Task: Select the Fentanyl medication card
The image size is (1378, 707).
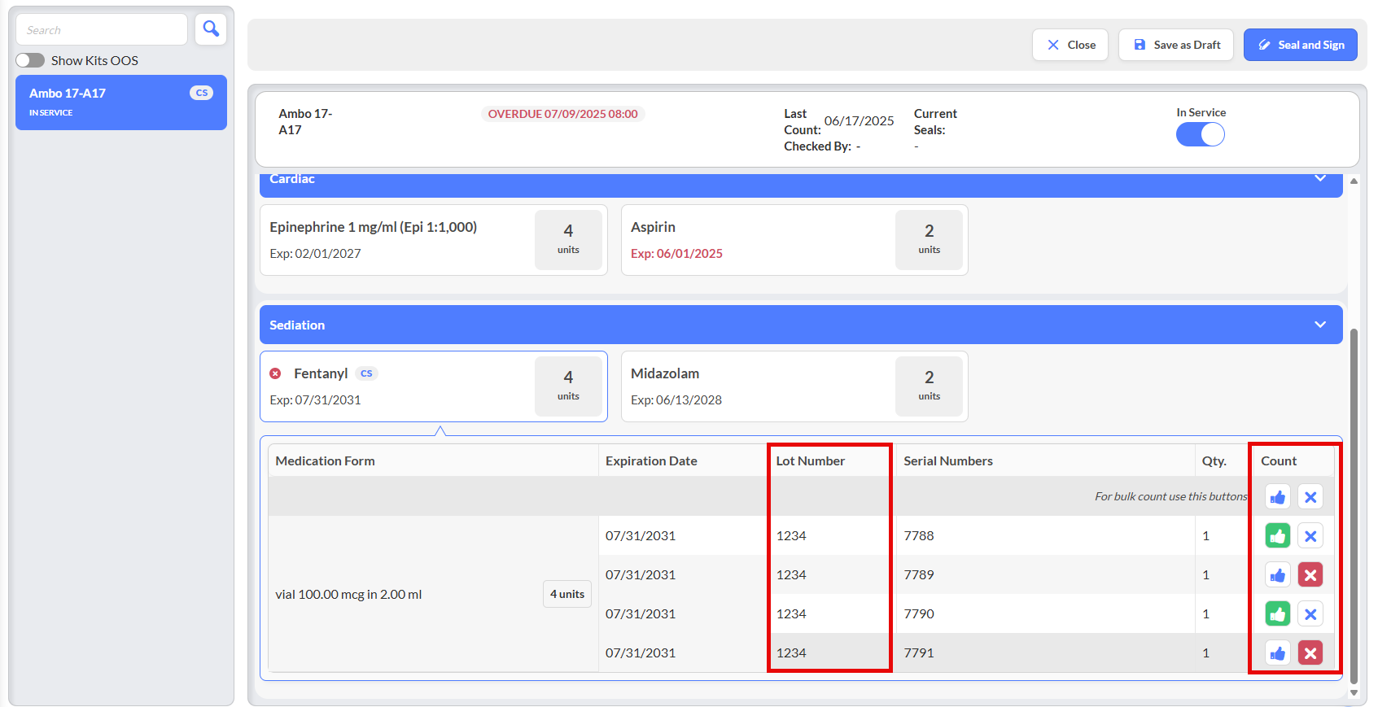Action: (434, 386)
